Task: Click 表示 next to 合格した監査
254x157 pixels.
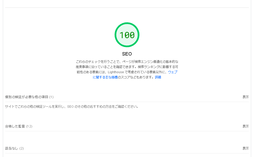Action: (x=245, y=126)
